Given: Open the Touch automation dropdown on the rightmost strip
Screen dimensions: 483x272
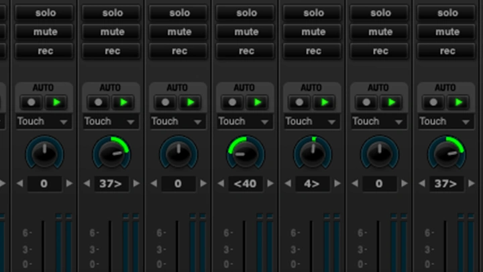Looking at the screenshot, I should 446,122.
